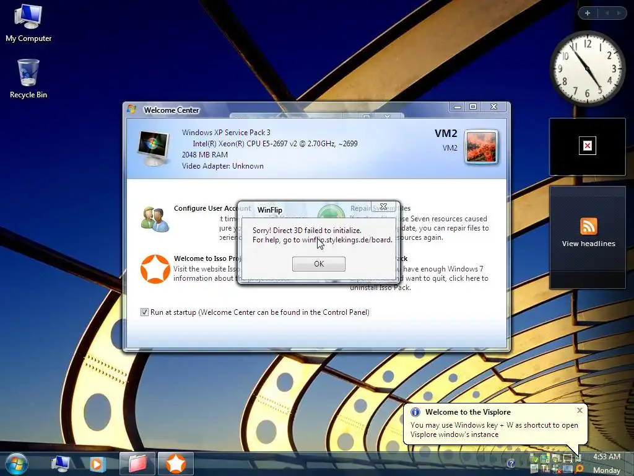The width and height of the screenshot is (634, 476).
Task: Click the broken image gadget with red X
Action: [x=588, y=146]
